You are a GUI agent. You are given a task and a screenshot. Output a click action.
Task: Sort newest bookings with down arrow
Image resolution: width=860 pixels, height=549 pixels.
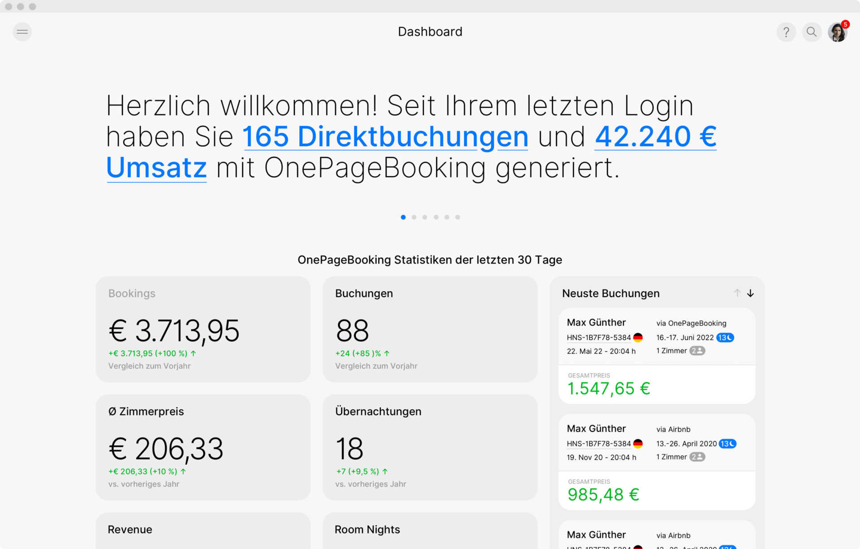point(750,294)
